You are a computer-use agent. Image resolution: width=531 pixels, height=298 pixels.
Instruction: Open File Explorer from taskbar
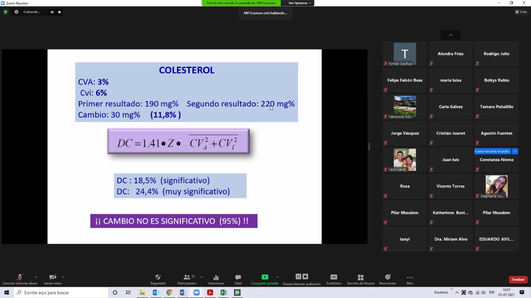(142, 293)
